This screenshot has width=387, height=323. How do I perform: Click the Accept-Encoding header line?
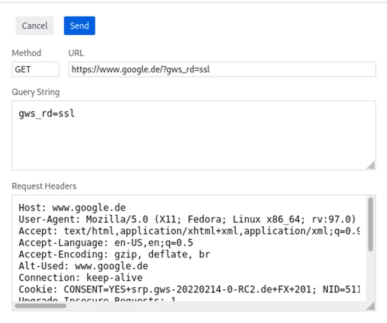tap(114, 254)
